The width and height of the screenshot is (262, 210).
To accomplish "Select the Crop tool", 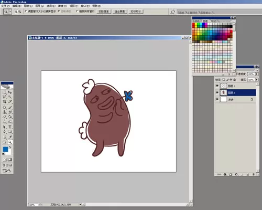I will coord(4,101).
